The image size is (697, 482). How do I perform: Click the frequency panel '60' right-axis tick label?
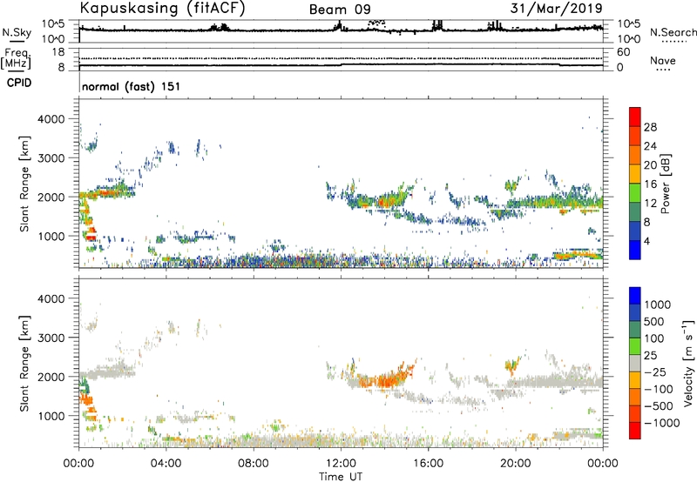coord(623,52)
